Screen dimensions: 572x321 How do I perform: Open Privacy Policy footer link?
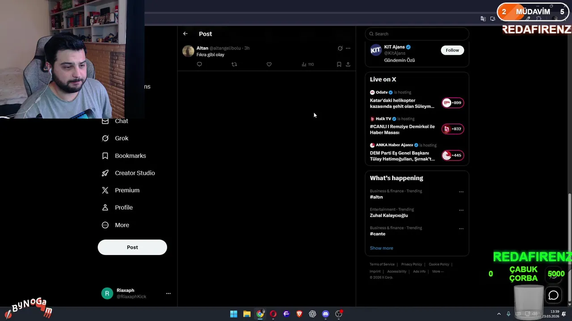click(412, 264)
